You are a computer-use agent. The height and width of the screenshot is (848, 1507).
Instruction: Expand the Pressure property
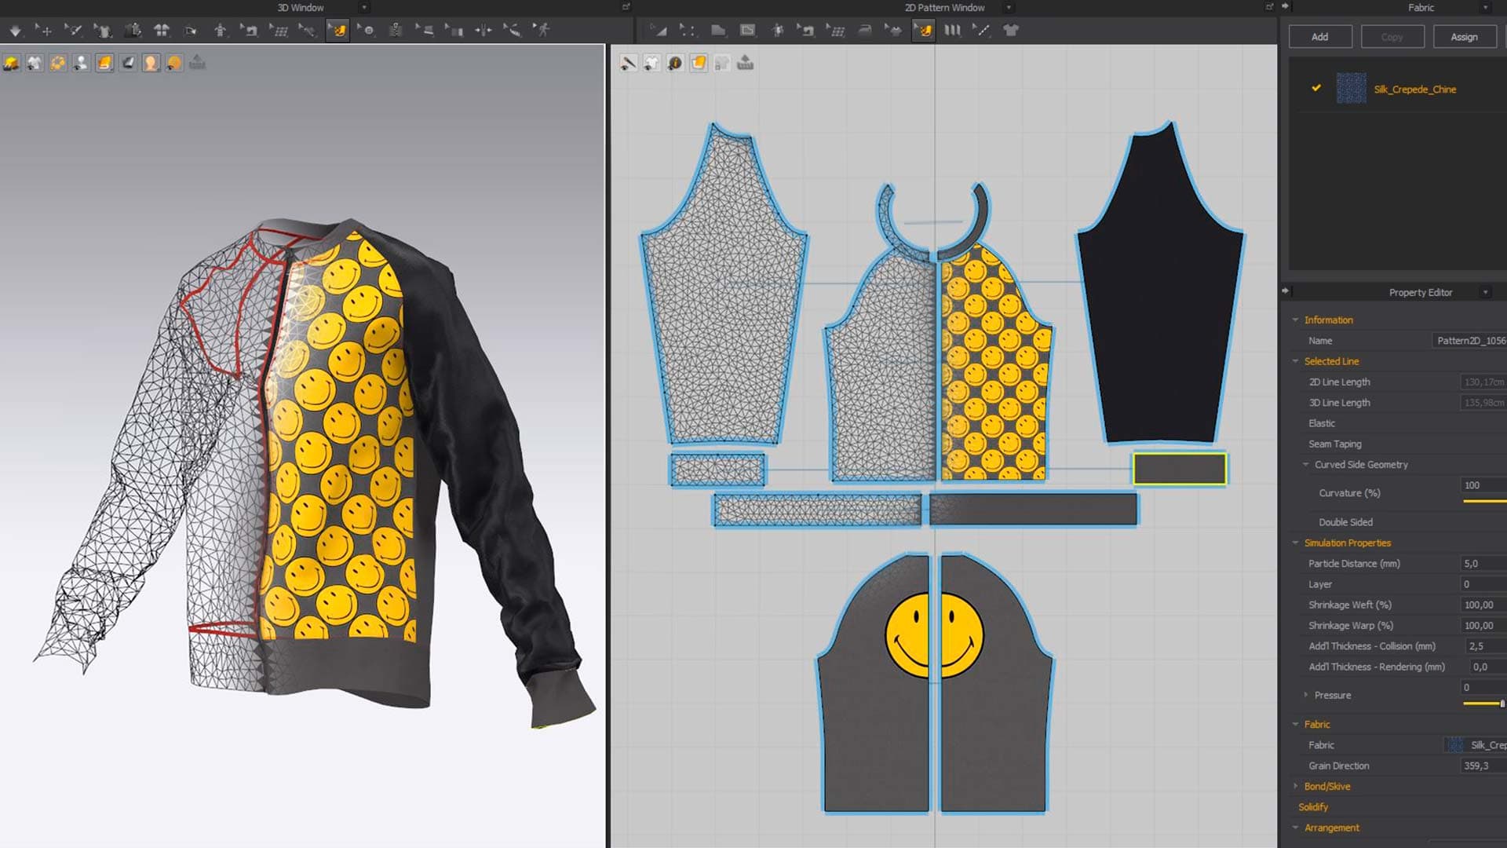click(1305, 695)
